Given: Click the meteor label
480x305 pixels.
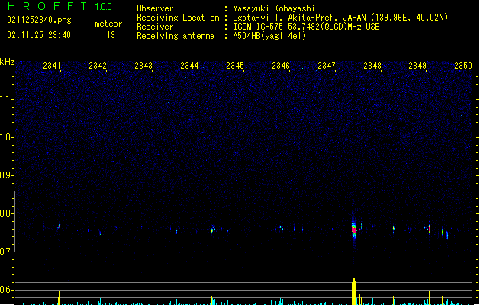Looking at the screenshot, I should 108,24.
